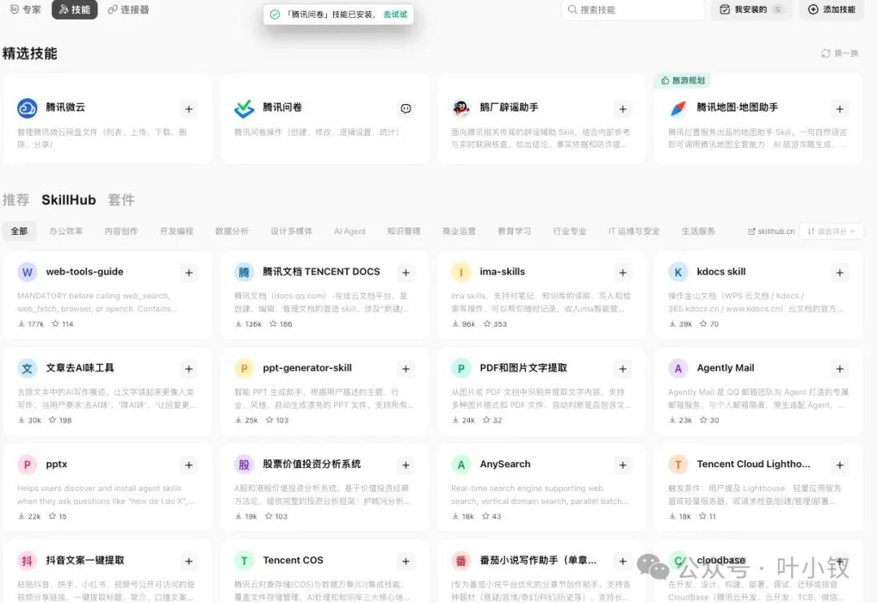This screenshot has height=603, width=878.
Task: Select the SkillHub section tab
Action: click(x=68, y=200)
